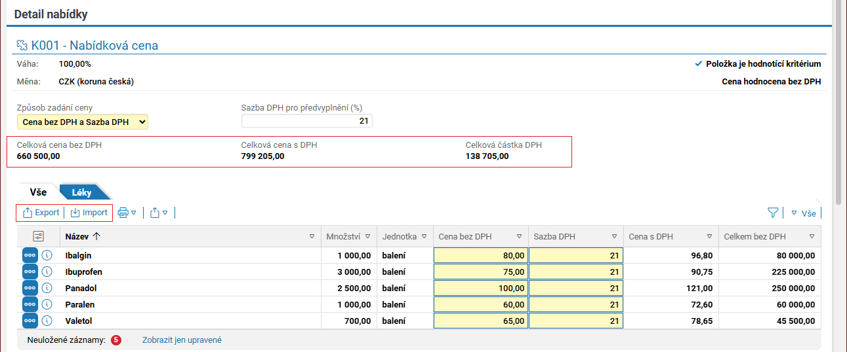Click the filter funnel icon
The image size is (847, 352).
[773, 213]
